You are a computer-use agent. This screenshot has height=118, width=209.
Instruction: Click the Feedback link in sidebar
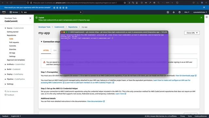click(10, 95)
